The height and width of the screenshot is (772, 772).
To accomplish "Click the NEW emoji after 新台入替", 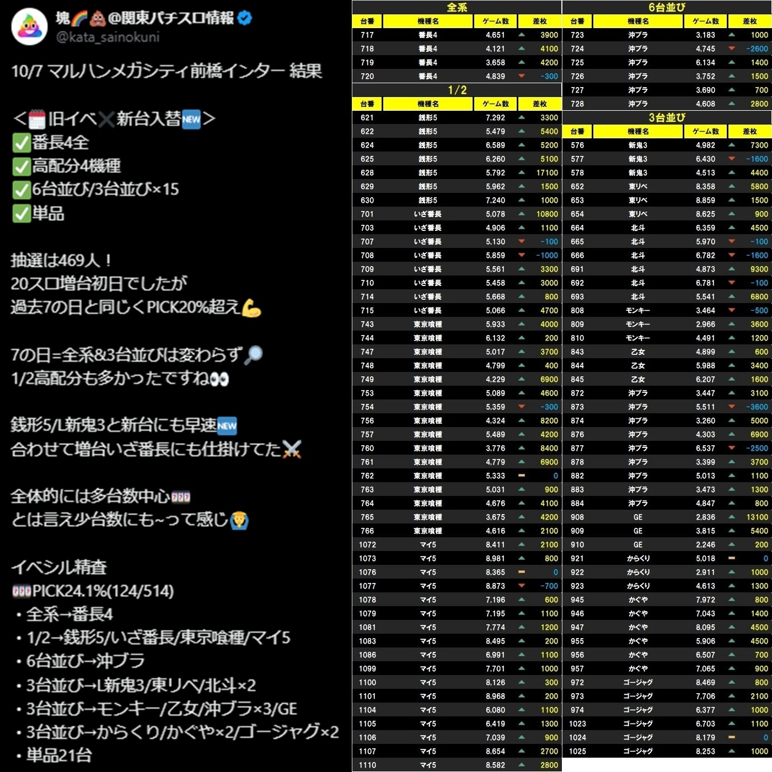I will pos(191,118).
